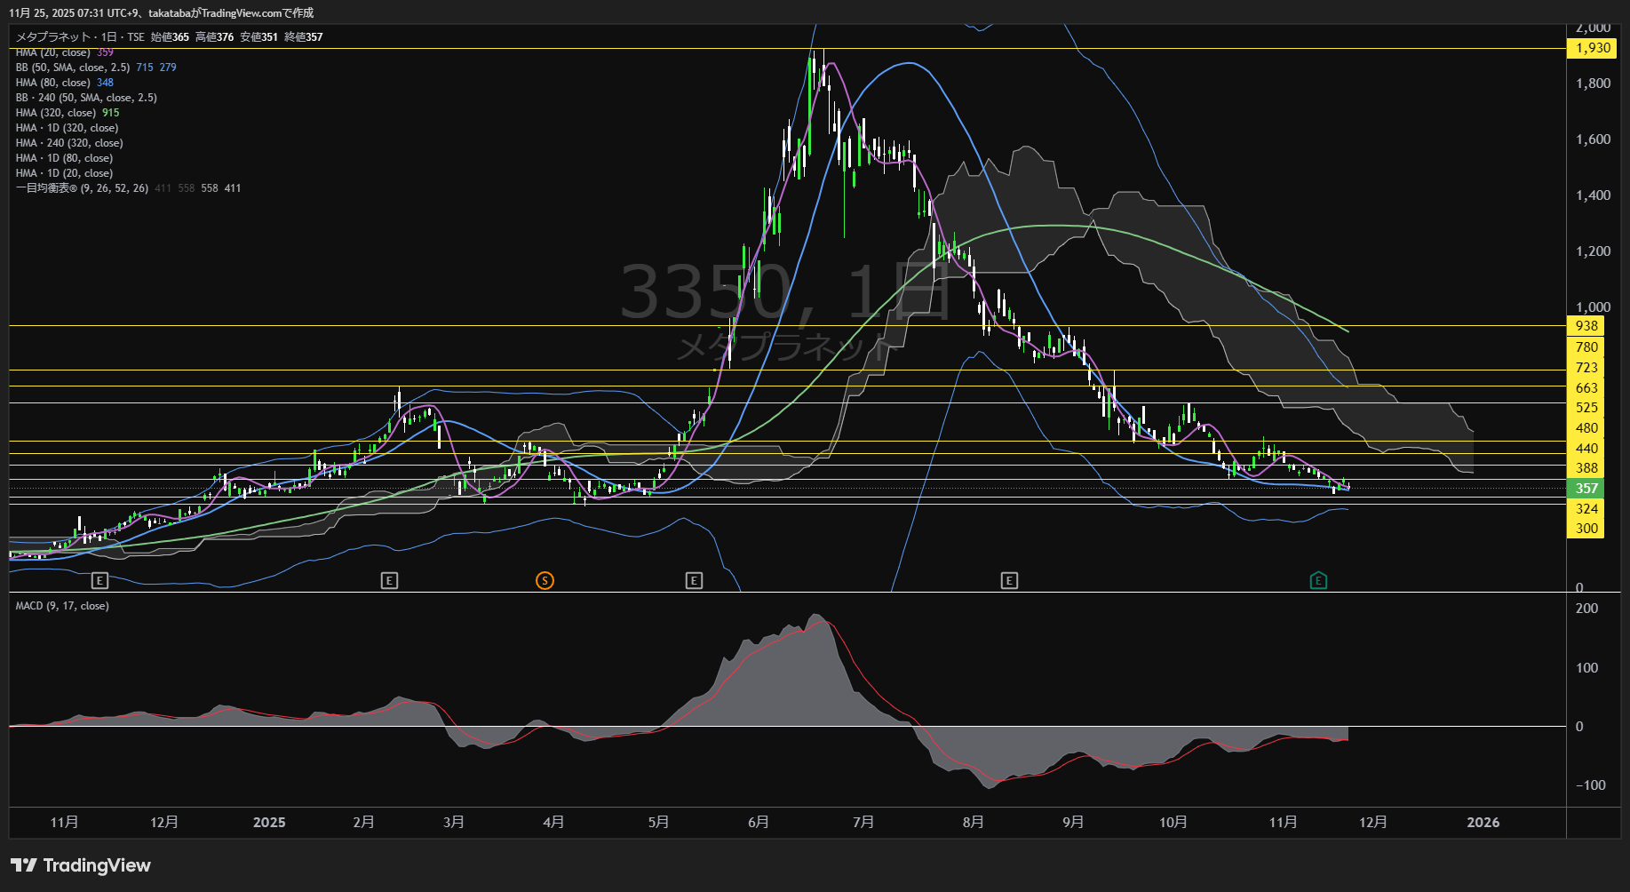Click the earnings marker near February 2025
This screenshot has width=1630, height=892.
click(x=389, y=581)
